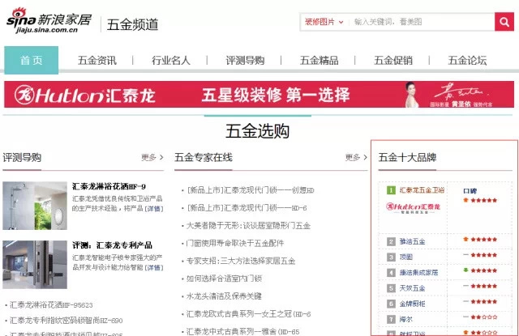
Task: Go to the 五金资讯 tab
Action: (x=97, y=60)
